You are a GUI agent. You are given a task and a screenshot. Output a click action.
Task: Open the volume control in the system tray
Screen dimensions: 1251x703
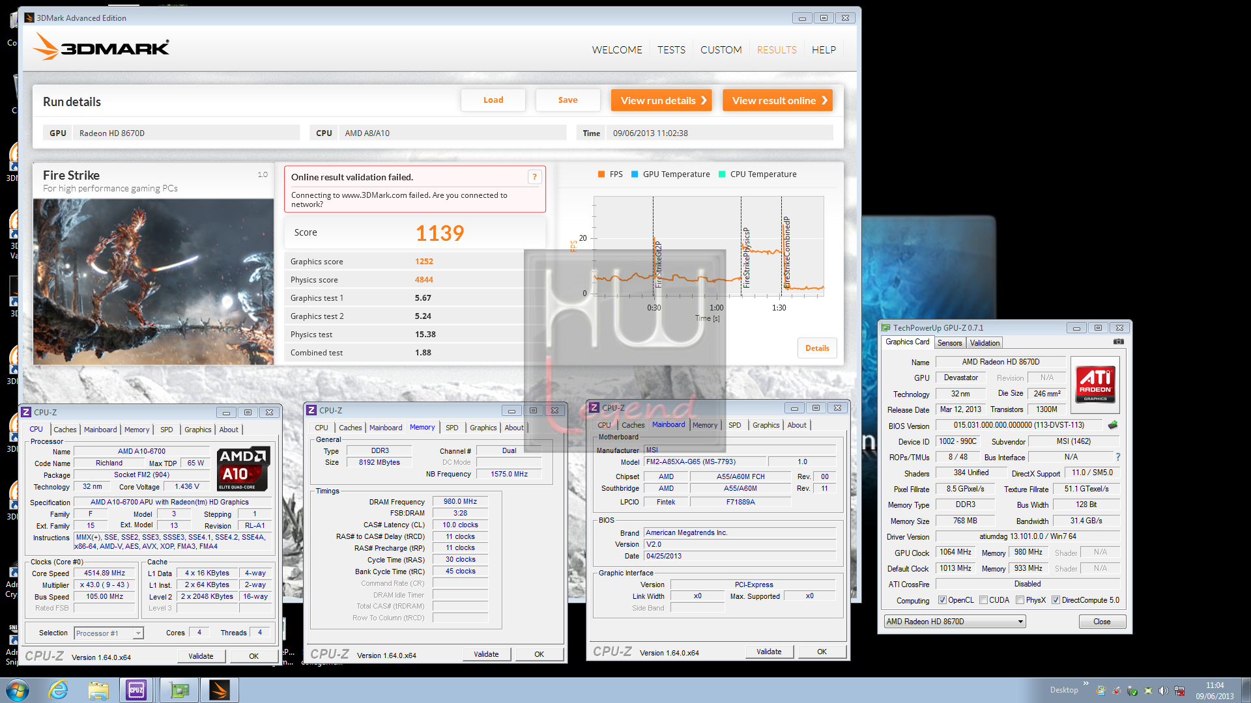pos(1163,691)
